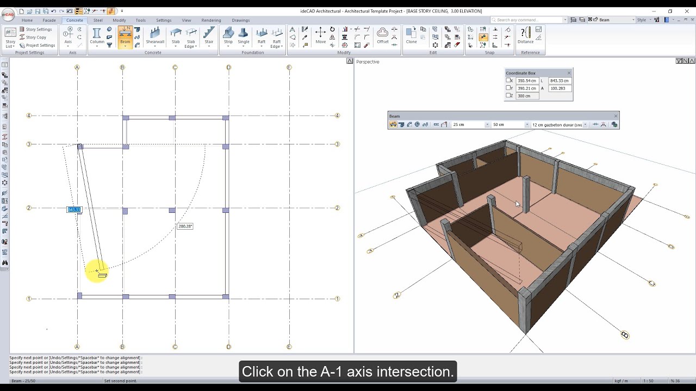Image resolution: width=696 pixels, height=391 pixels.
Task: Click the A angle field 100.283
Action: tap(560, 88)
